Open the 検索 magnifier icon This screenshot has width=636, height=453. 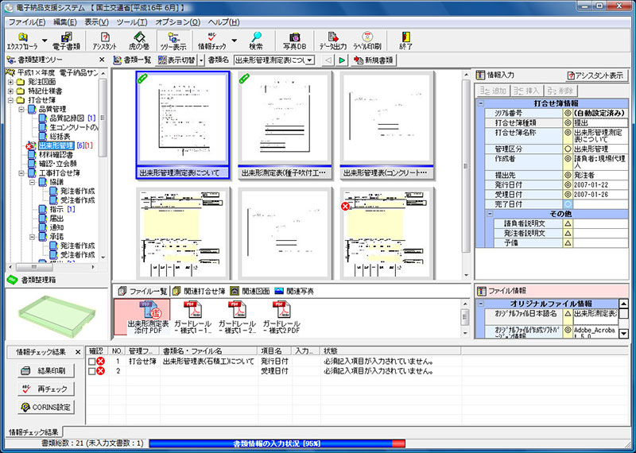click(256, 41)
